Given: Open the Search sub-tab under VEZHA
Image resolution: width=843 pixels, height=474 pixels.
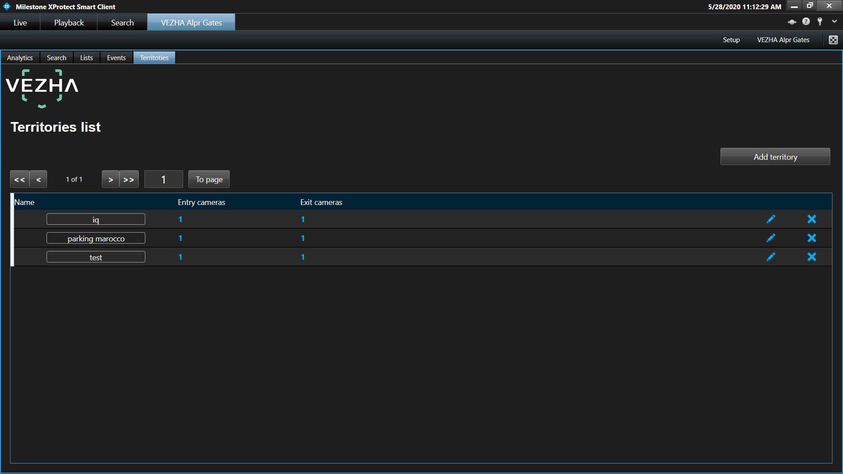Looking at the screenshot, I should pos(57,57).
